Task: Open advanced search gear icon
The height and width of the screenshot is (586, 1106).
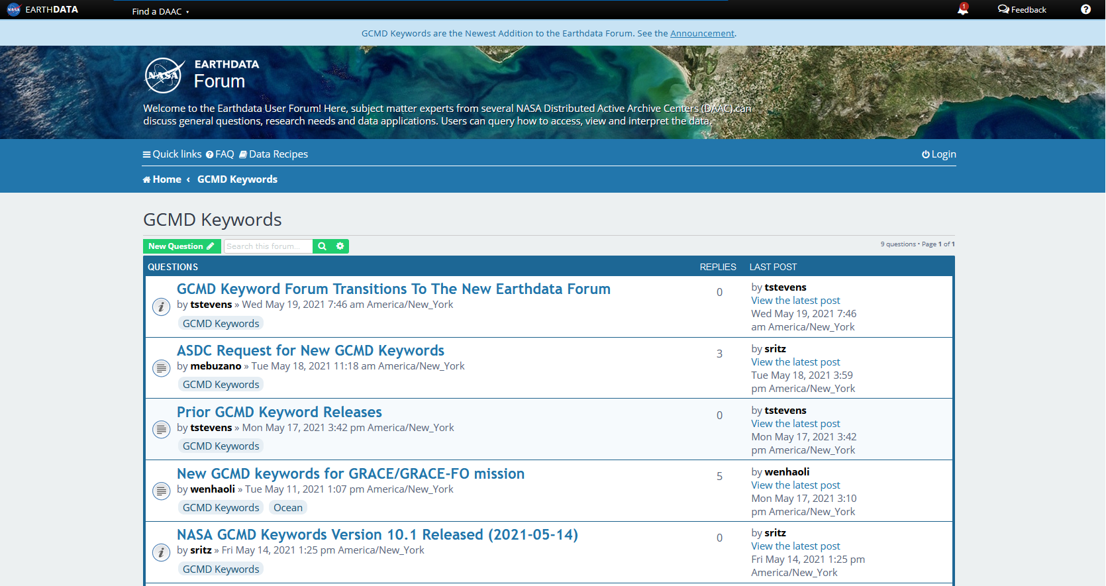Action: click(340, 246)
